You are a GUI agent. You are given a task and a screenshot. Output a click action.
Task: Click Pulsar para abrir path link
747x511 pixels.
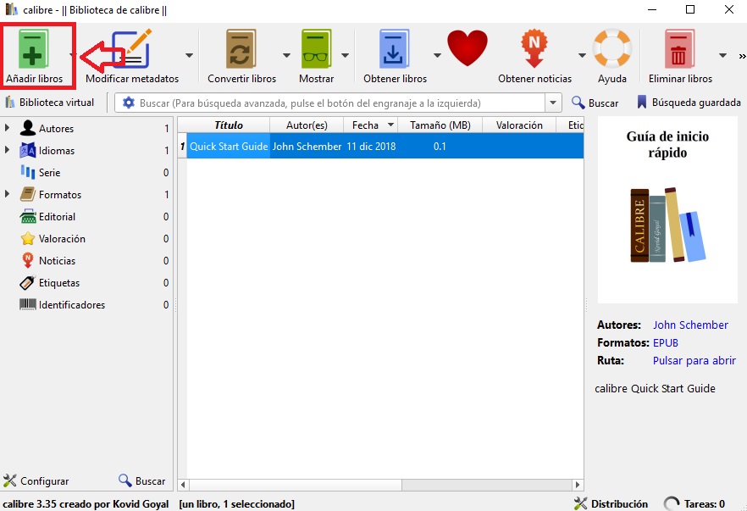coord(694,361)
